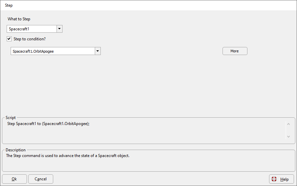
Task: Open the Spacecraft1 dropdown arrow
Action: tap(60, 29)
